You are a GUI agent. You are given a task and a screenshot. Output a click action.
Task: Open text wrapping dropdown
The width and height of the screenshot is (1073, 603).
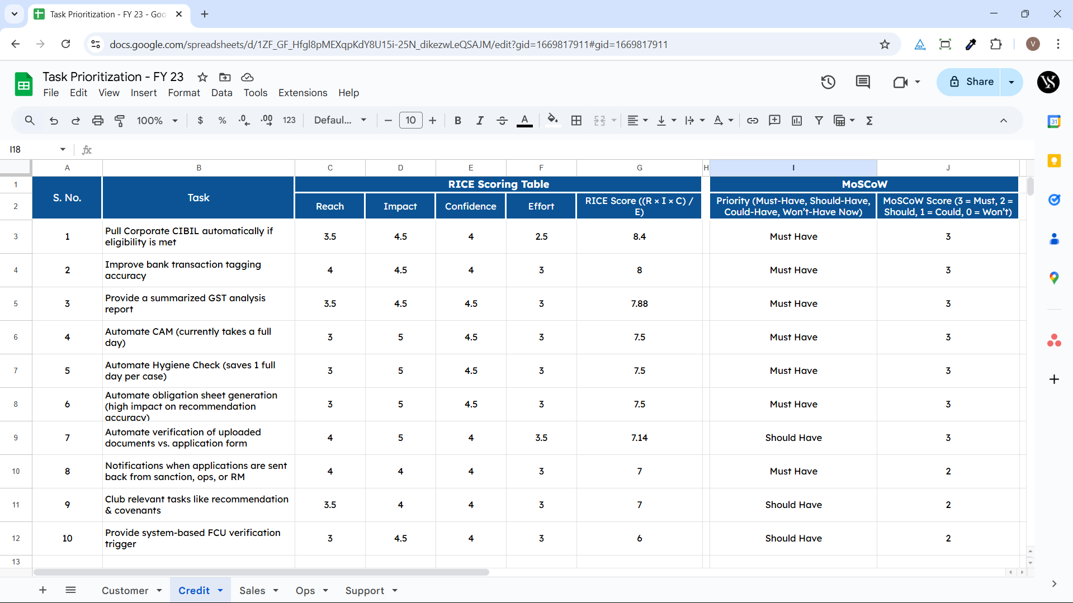click(x=695, y=120)
